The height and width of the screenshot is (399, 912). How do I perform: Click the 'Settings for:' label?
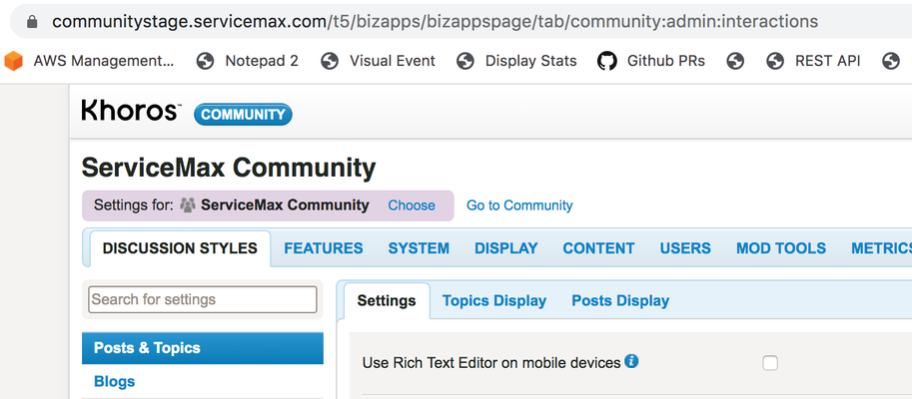(x=134, y=205)
